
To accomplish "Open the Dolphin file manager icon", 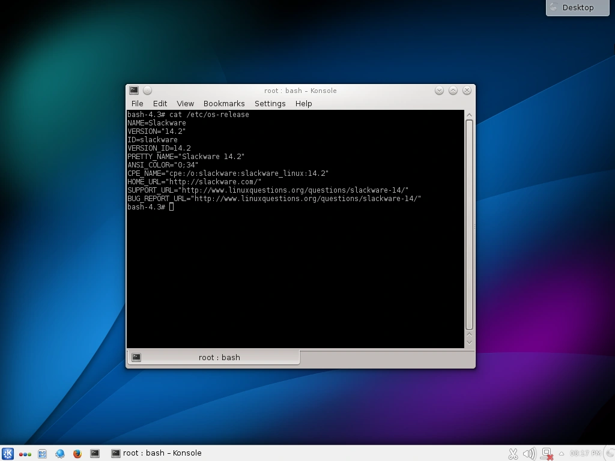I will tap(41, 453).
